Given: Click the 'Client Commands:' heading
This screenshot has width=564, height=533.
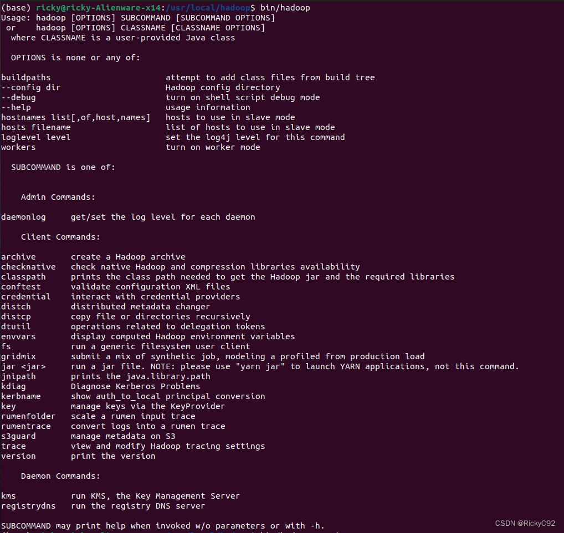Looking at the screenshot, I should coord(60,237).
